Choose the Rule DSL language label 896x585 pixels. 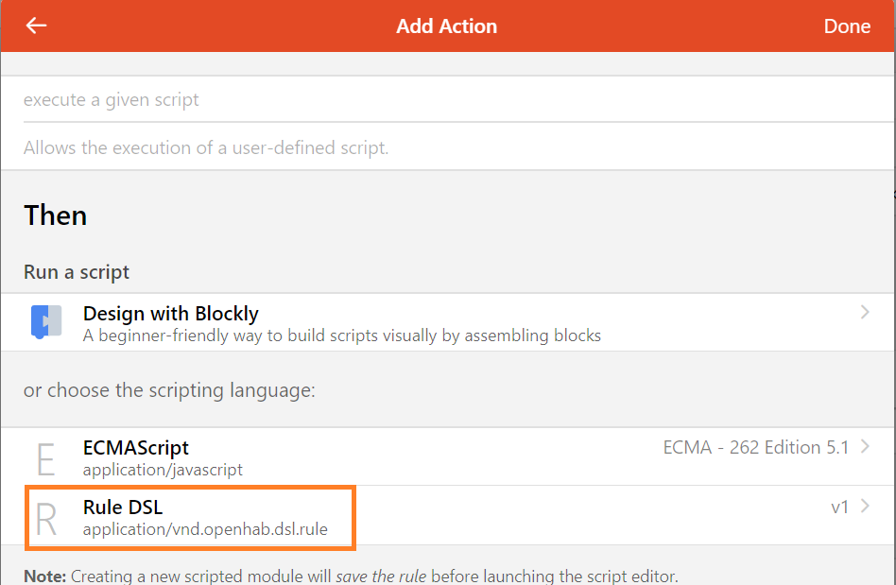(x=123, y=508)
